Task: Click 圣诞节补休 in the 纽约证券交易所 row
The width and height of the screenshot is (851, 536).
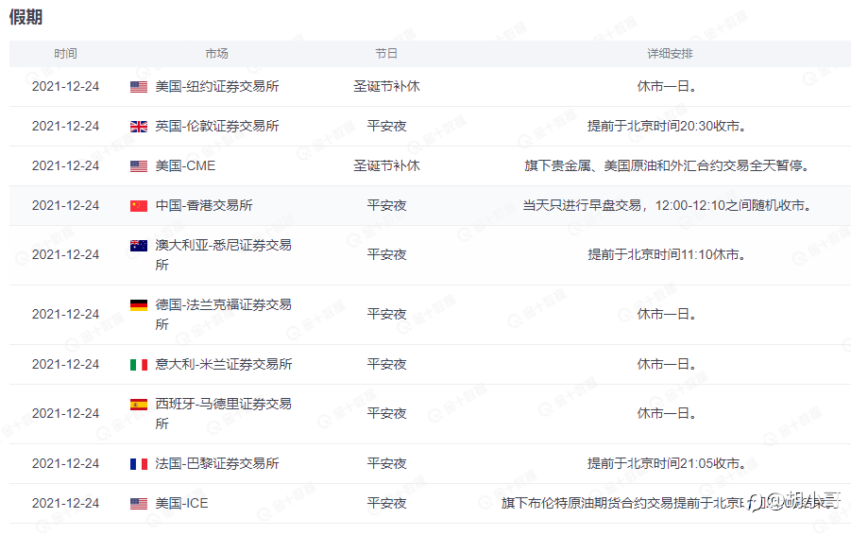Action: coord(386,86)
